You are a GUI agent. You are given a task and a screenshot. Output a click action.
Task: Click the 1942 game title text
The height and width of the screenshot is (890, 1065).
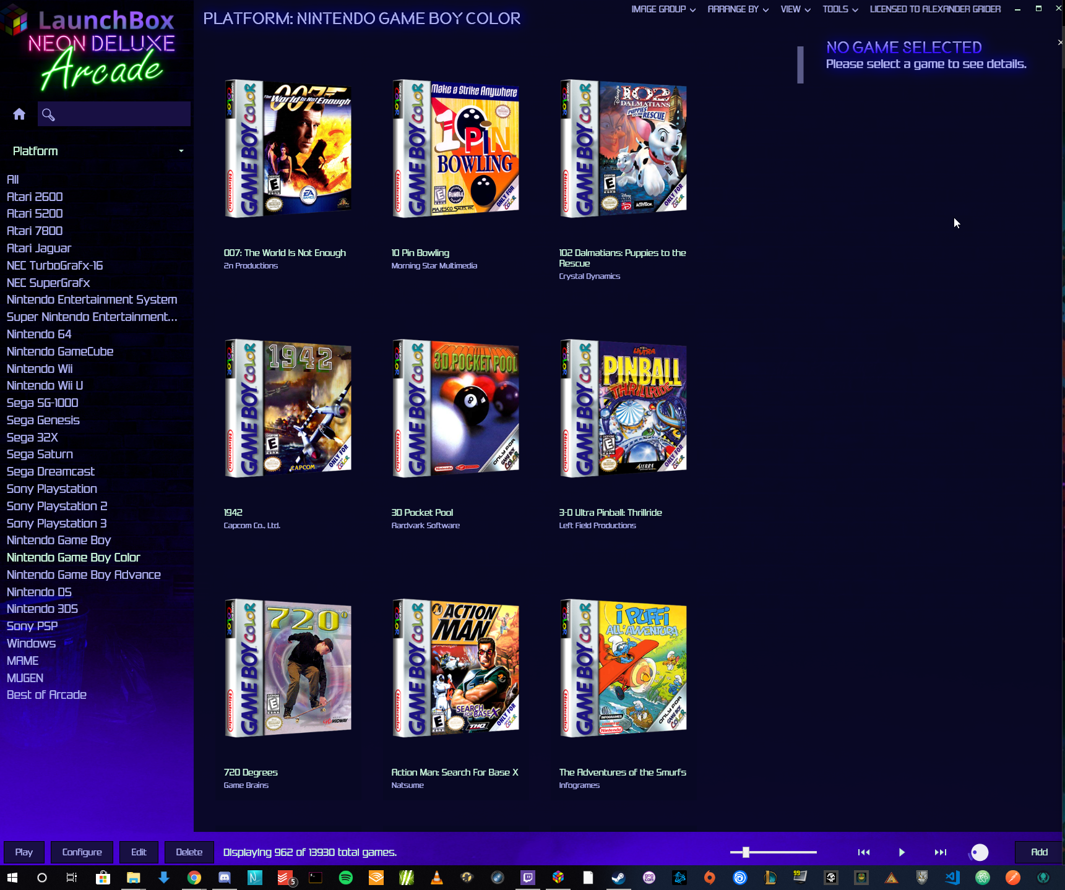pos(233,512)
